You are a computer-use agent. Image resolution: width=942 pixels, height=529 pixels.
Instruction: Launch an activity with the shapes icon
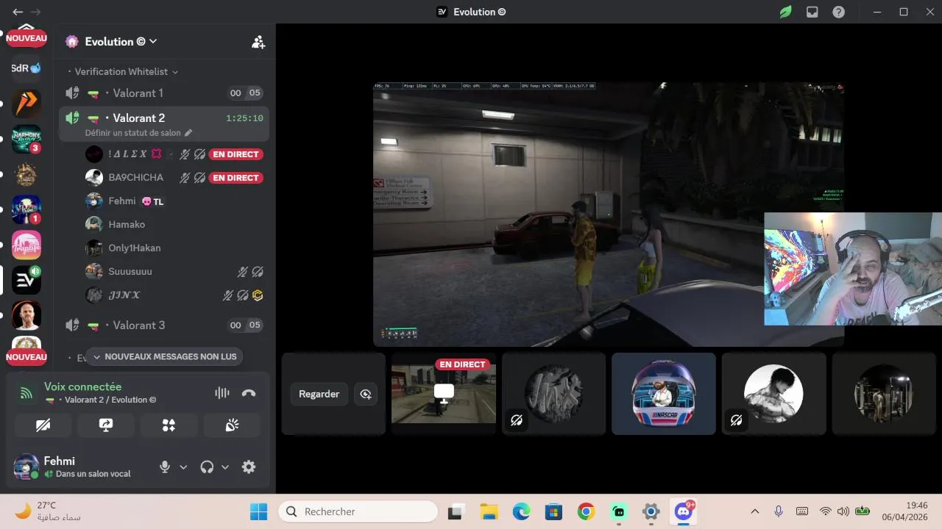169,425
